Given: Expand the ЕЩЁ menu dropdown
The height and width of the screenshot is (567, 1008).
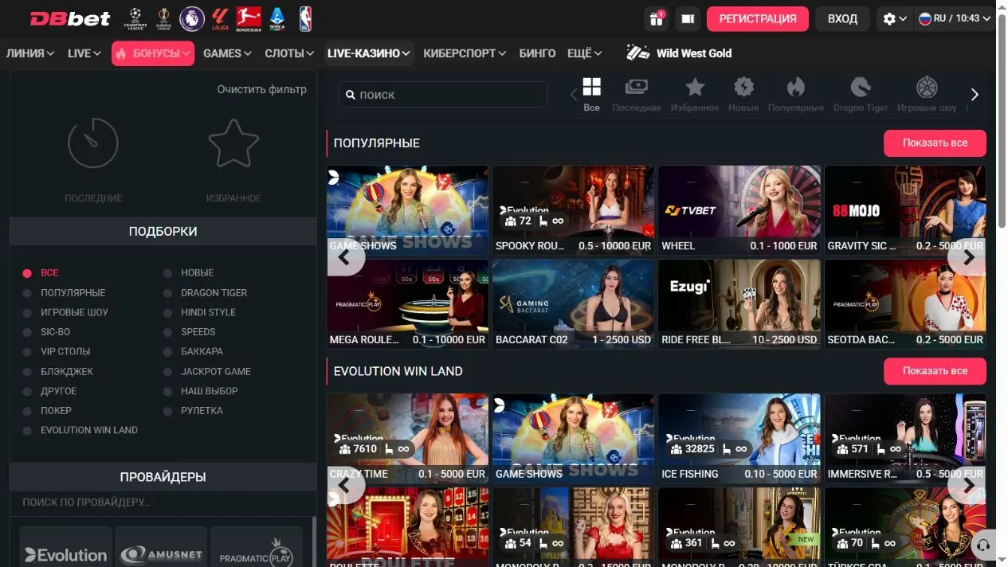Looking at the screenshot, I should [584, 53].
